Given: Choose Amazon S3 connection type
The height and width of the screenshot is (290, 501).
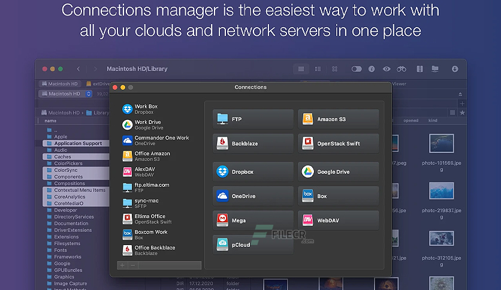Looking at the screenshot, I should pyautogui.click(x=338, y=119).
